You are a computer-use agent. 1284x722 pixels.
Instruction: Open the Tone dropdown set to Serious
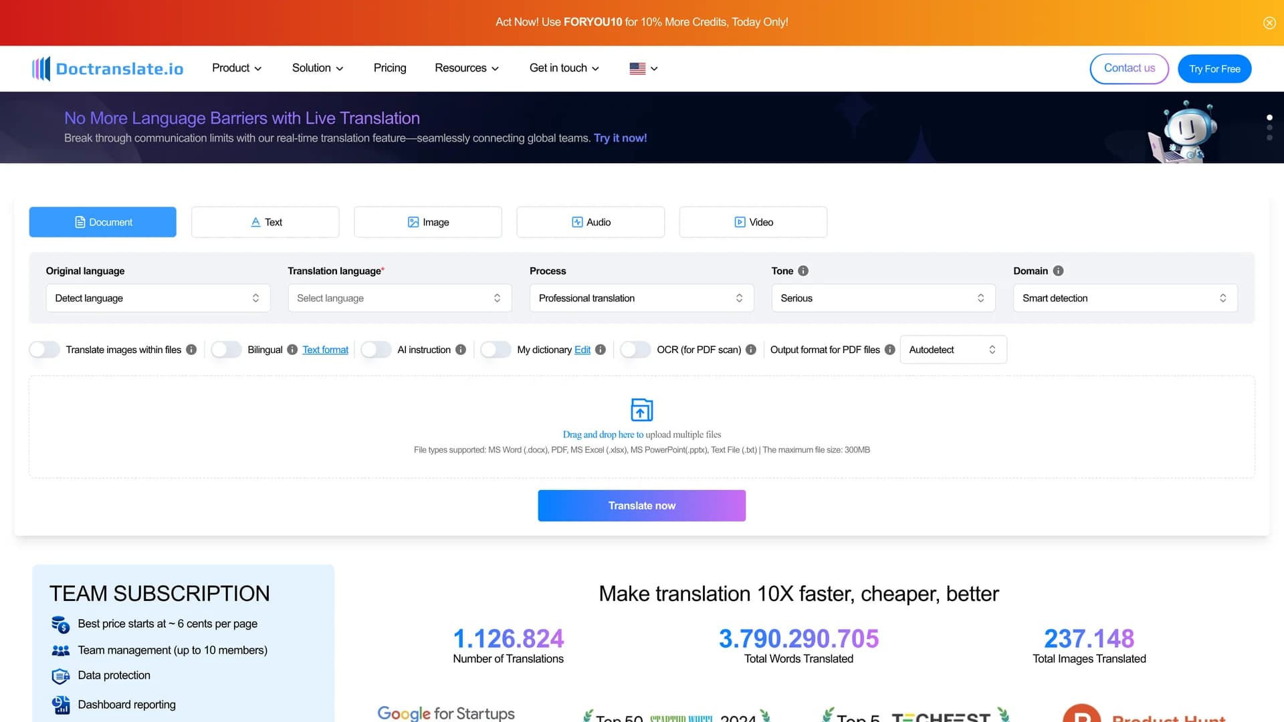coord(883,298)
